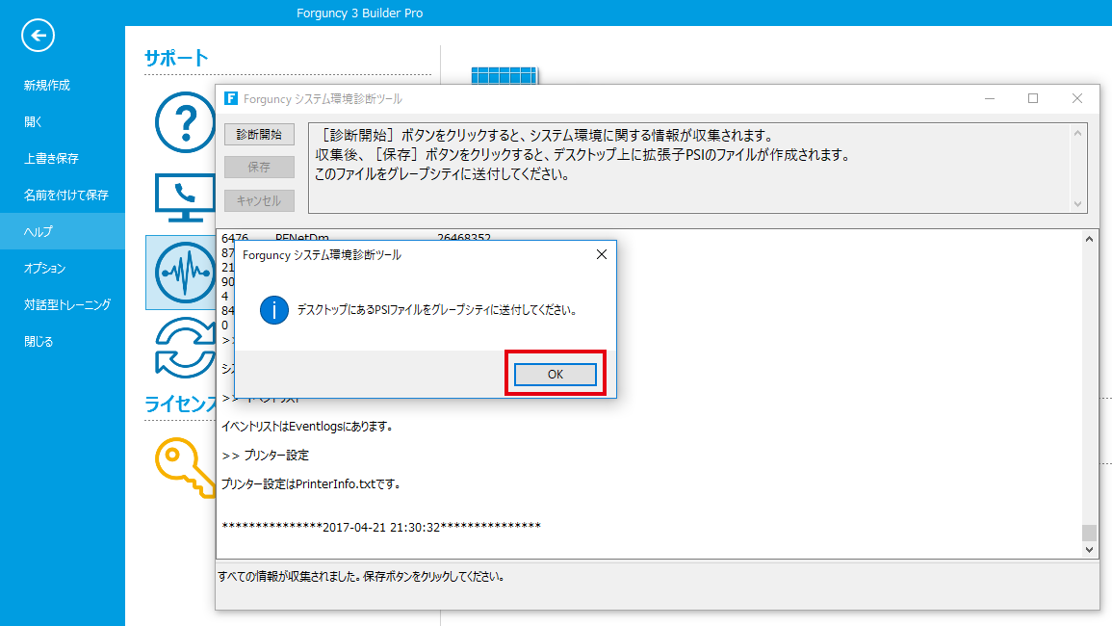This screenshot has height=626, width=1112.
Task: Click the 保存 button in diagnostic tool
Action: coord(259,167)
